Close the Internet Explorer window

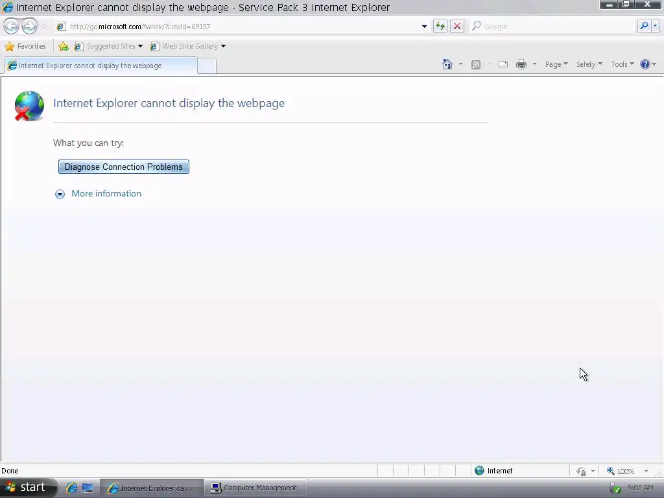pyautogui.click(x=648, y=5)
